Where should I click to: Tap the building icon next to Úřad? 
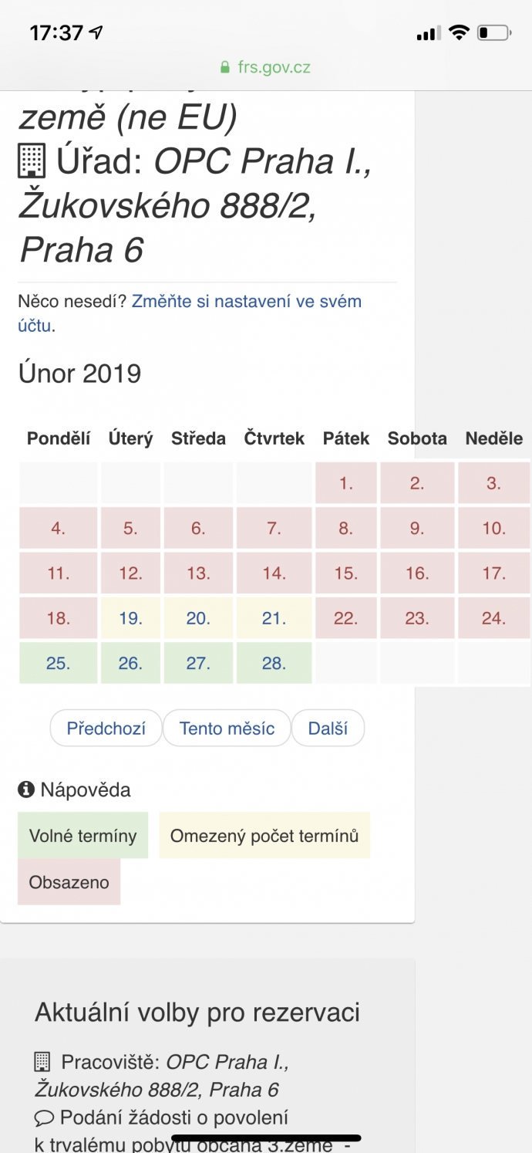click(32, 161)
